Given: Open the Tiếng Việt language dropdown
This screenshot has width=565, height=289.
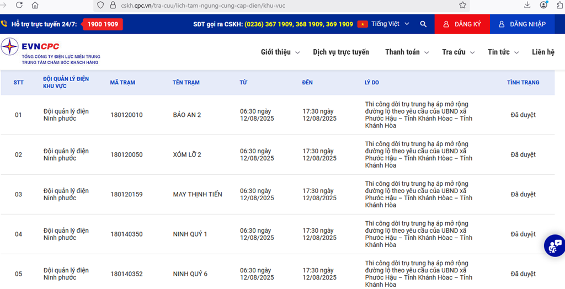Looking at the screenshot, I should point(385,24).
